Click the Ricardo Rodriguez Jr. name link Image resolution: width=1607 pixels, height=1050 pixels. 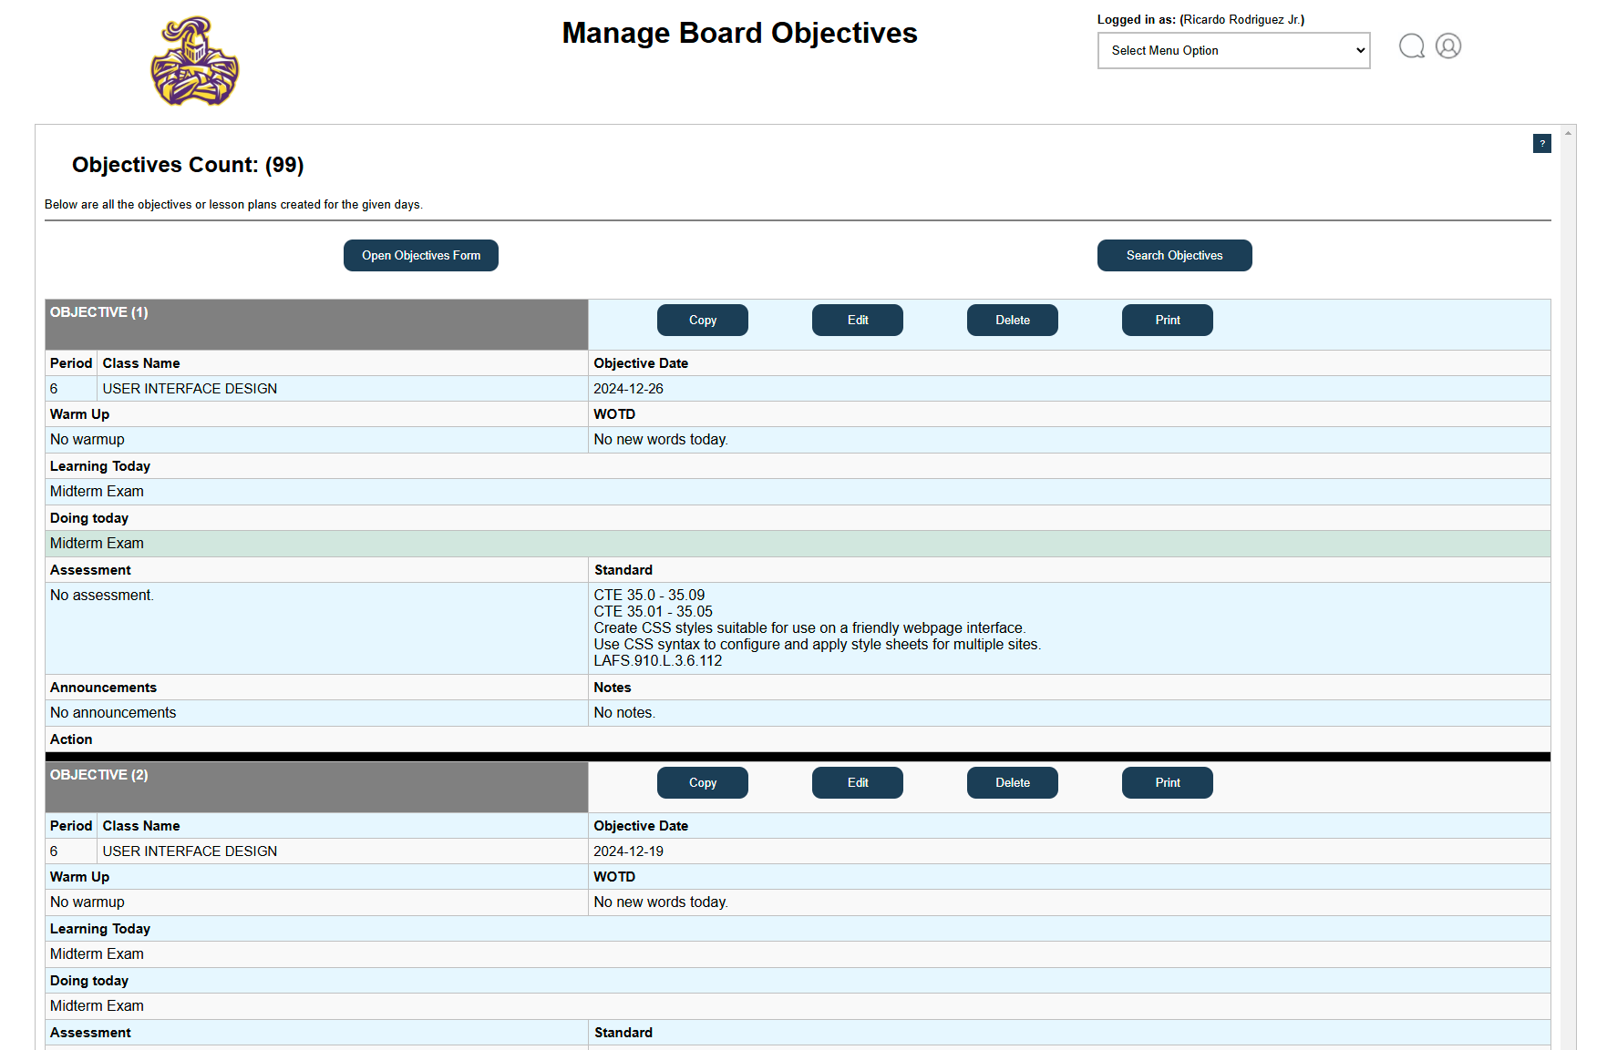[x=1241, y=19]
